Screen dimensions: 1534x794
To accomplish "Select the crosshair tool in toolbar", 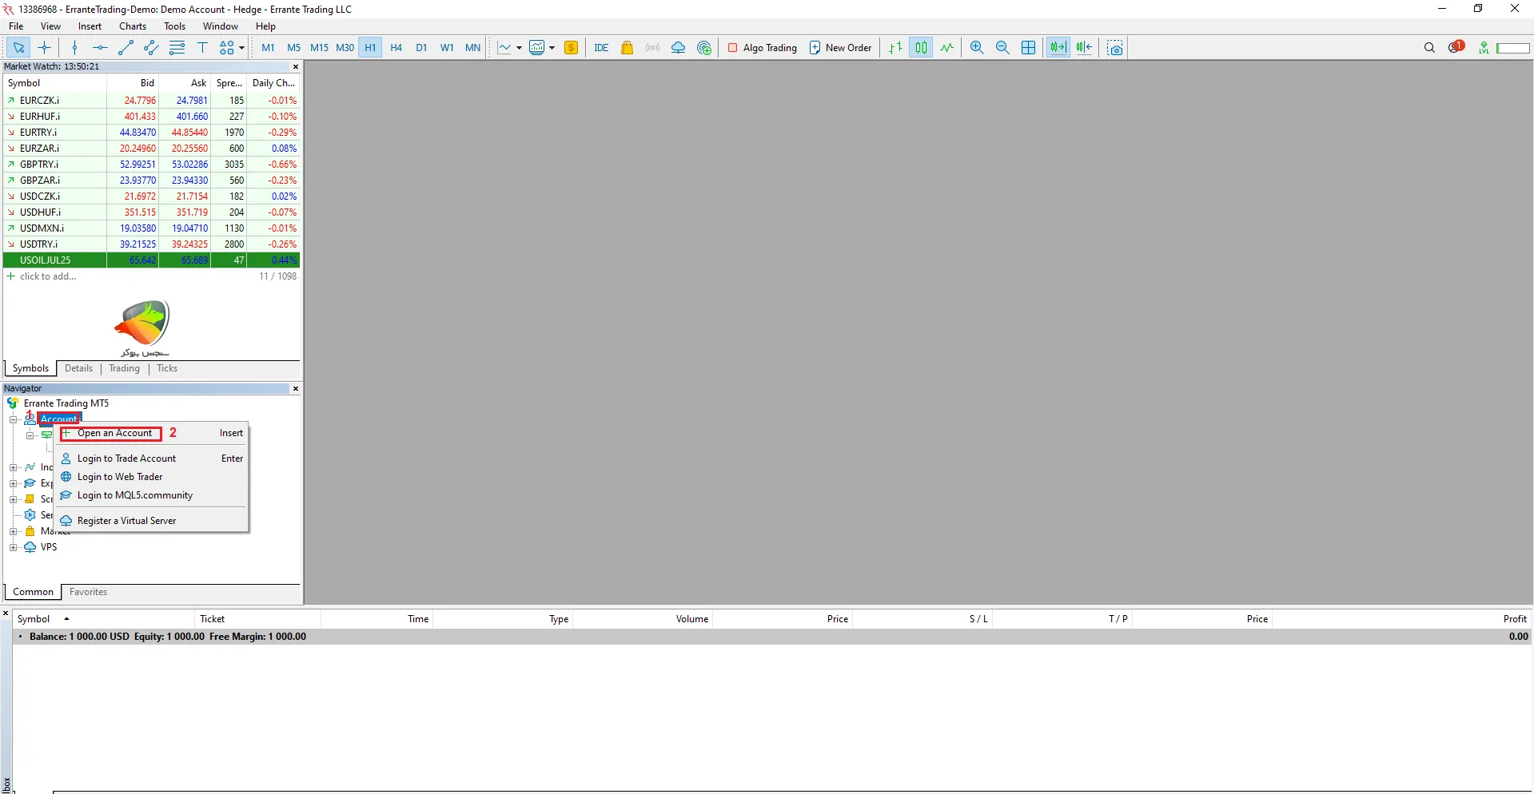I will tap(45, 48).
